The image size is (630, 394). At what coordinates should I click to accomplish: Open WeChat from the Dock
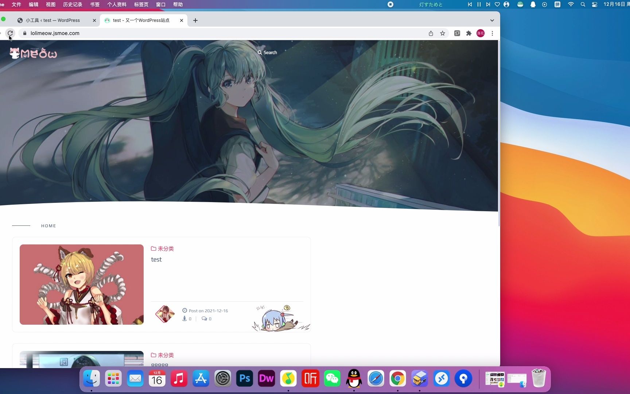pos(332,379)
